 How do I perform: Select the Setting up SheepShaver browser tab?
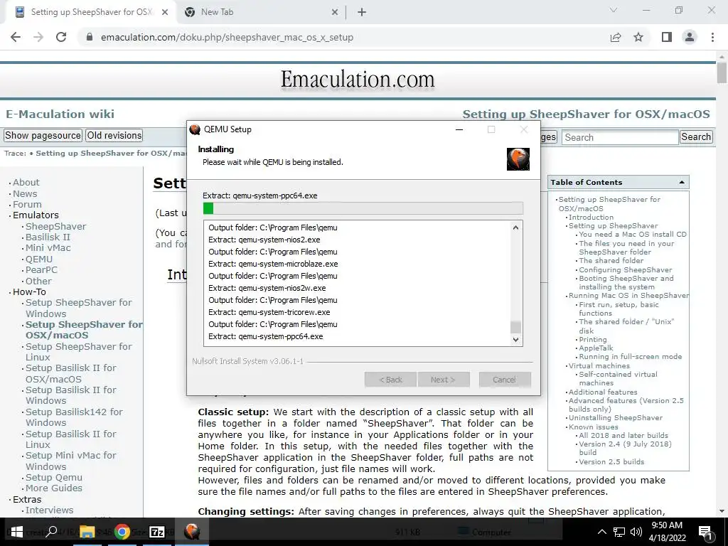[x=90, y=13]
